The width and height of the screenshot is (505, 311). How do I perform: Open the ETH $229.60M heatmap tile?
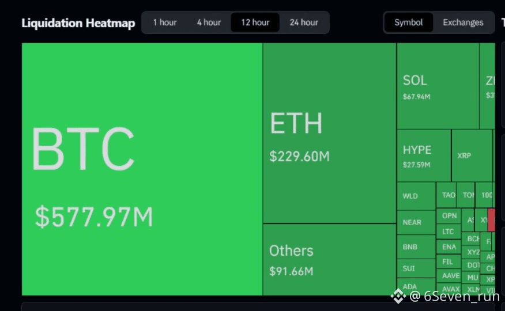click(x=330, y=133)
